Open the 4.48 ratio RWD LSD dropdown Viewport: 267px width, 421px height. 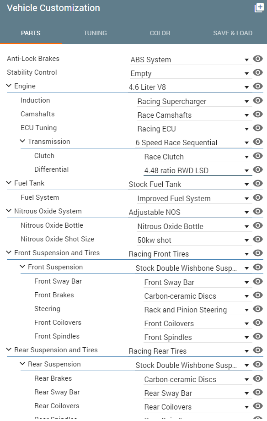pos(198,170)
